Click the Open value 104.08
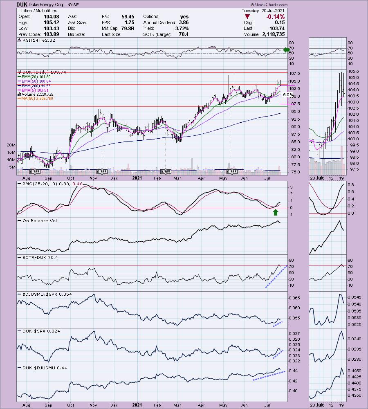 coord(52,16)
